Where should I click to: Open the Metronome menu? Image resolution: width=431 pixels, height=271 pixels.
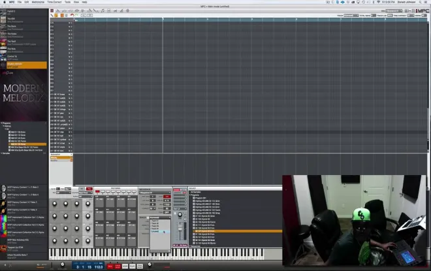click(38, 2)
